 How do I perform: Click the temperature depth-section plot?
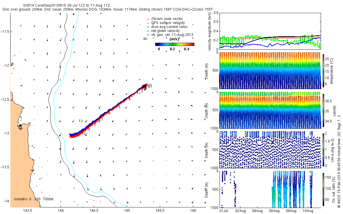(x=270, y=70)
